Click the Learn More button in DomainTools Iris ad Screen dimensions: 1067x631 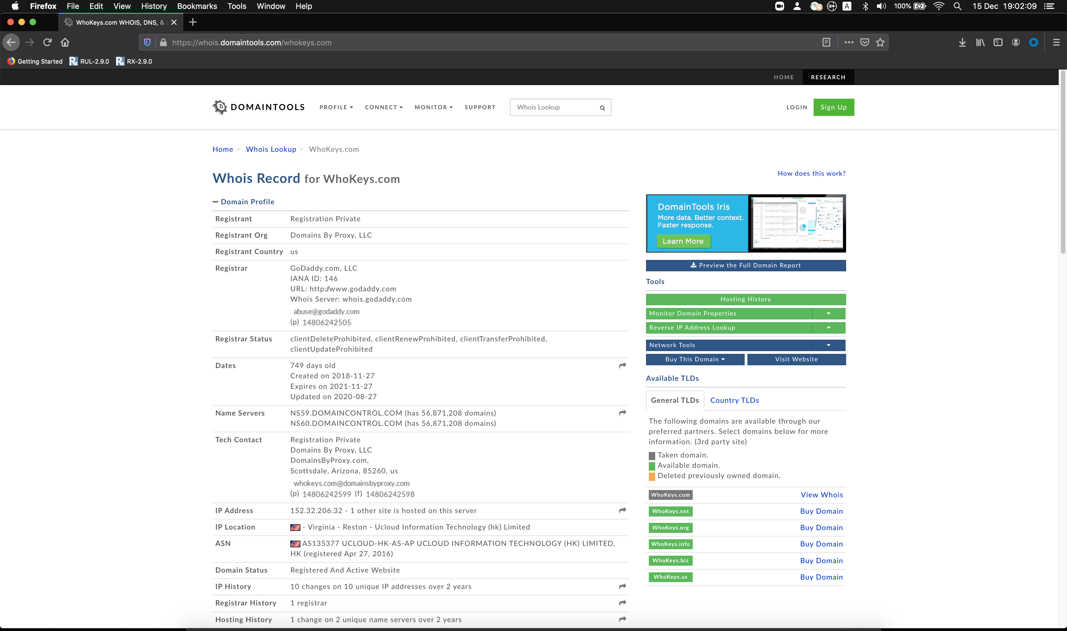(682, 241)
